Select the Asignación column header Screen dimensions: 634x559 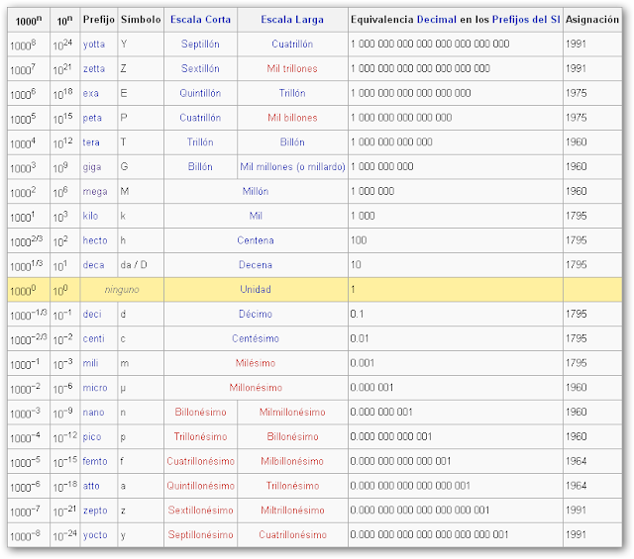pyautogui.click(x=592, y=20)
